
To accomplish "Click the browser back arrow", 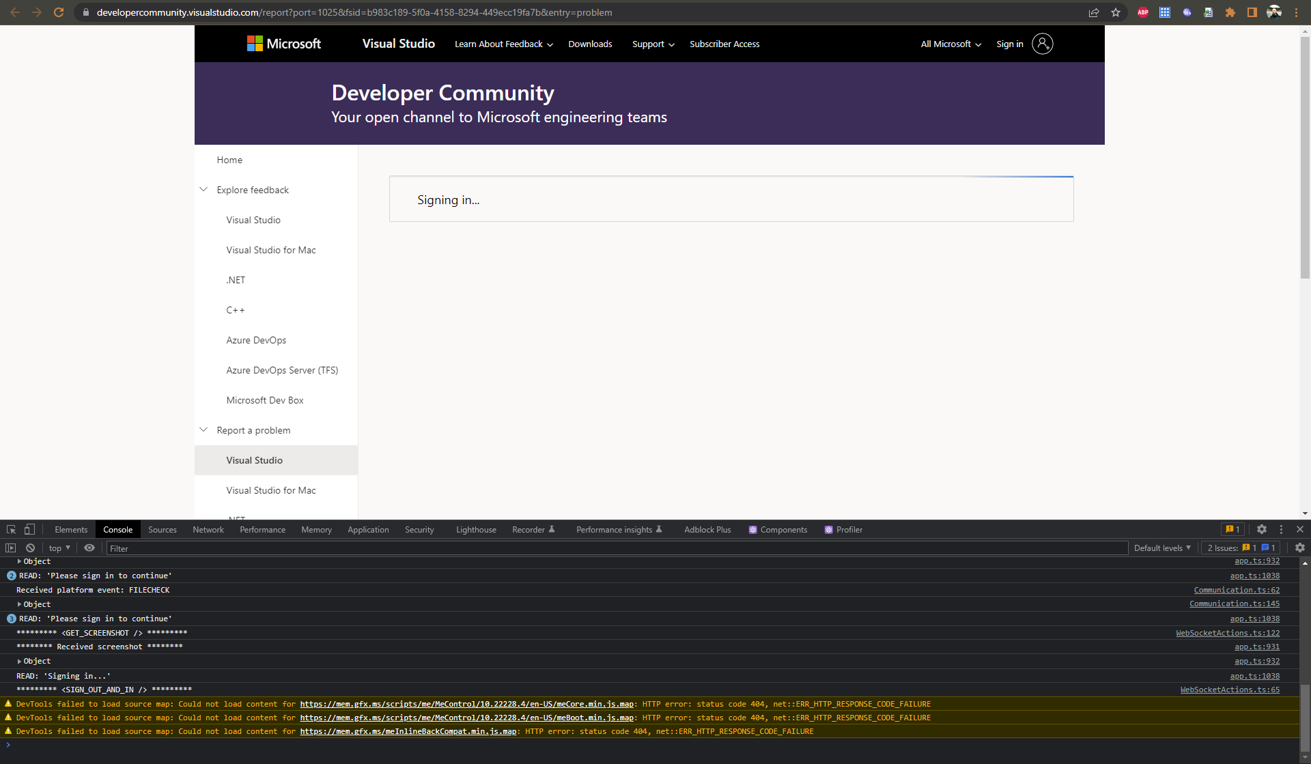I will (15, 12).
